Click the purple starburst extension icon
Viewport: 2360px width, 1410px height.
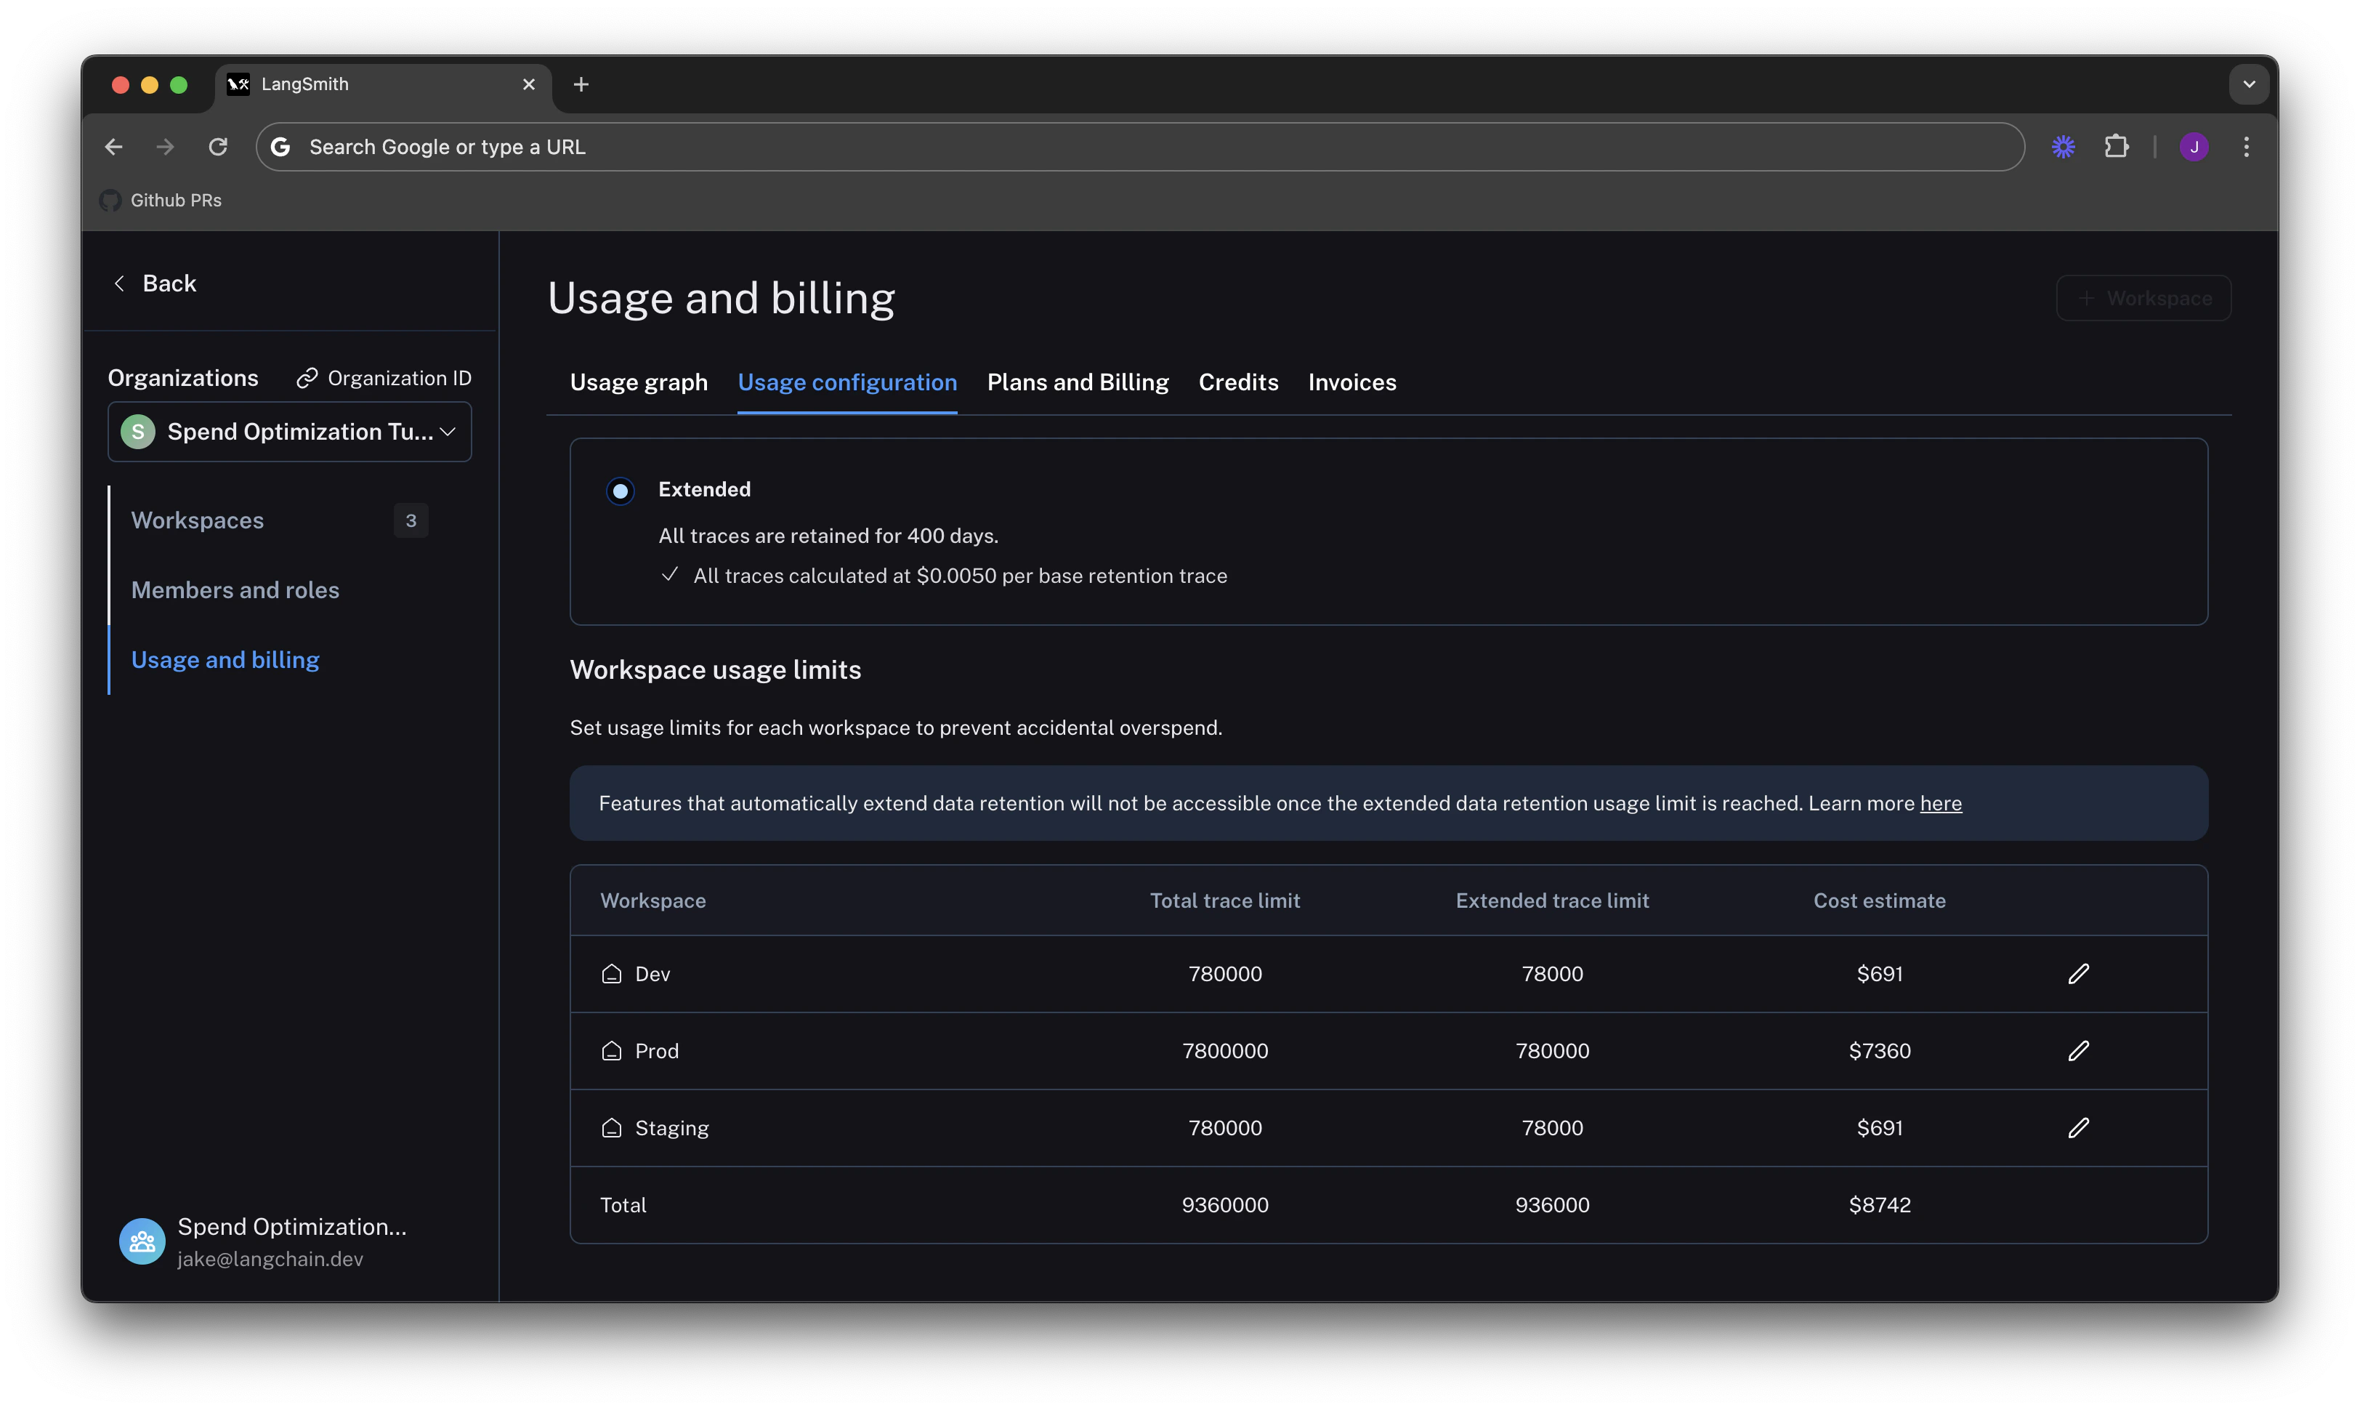point(2063,146)
